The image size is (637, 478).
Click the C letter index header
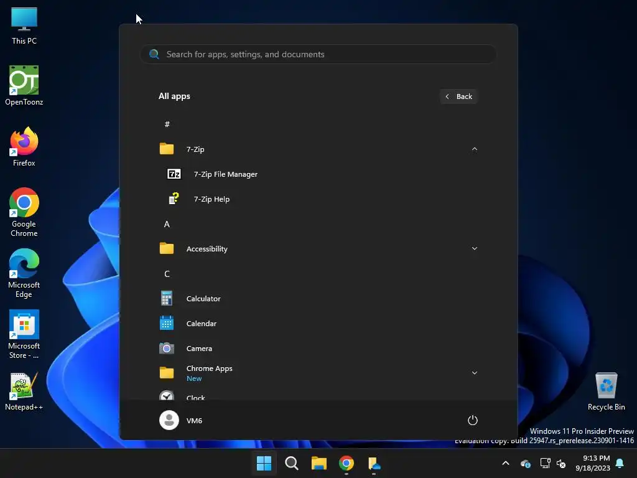tap(167, 274)
